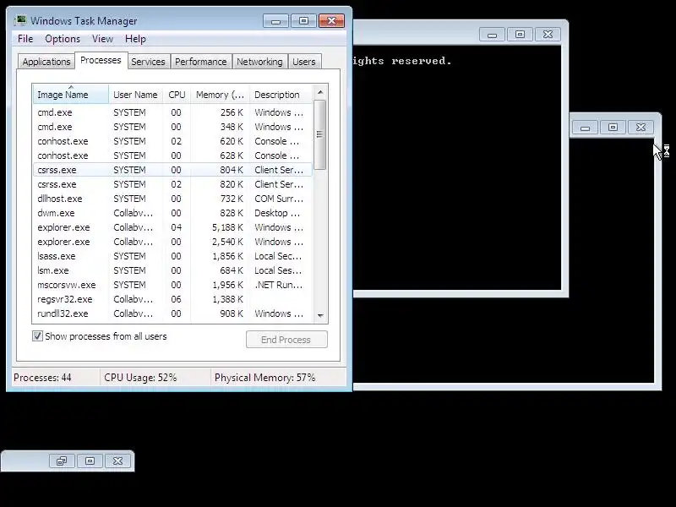The height and width of the screenshot is (507, 676).
Task: Minimize the console window showing 'rights reserved'
Action: tap(493, 35)
